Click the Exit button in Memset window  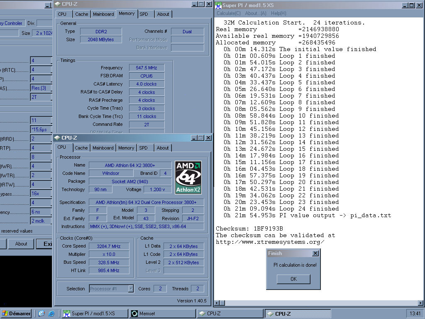(44, 243)
